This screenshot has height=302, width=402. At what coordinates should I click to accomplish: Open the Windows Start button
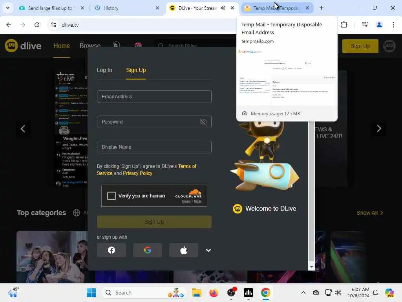(x=91, y=293)
